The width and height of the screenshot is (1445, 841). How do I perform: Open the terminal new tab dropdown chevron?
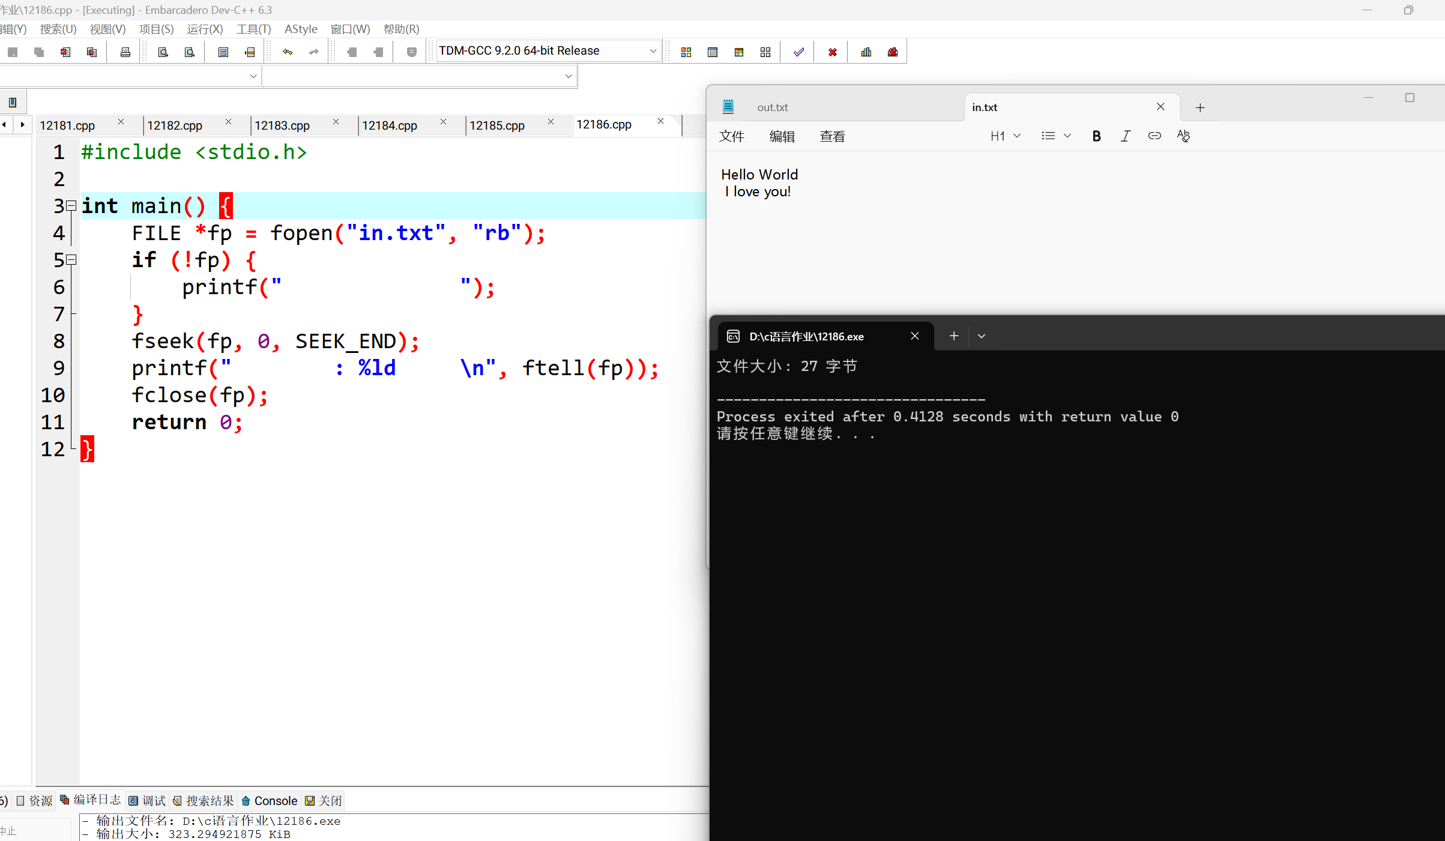(x=982, y=336)
